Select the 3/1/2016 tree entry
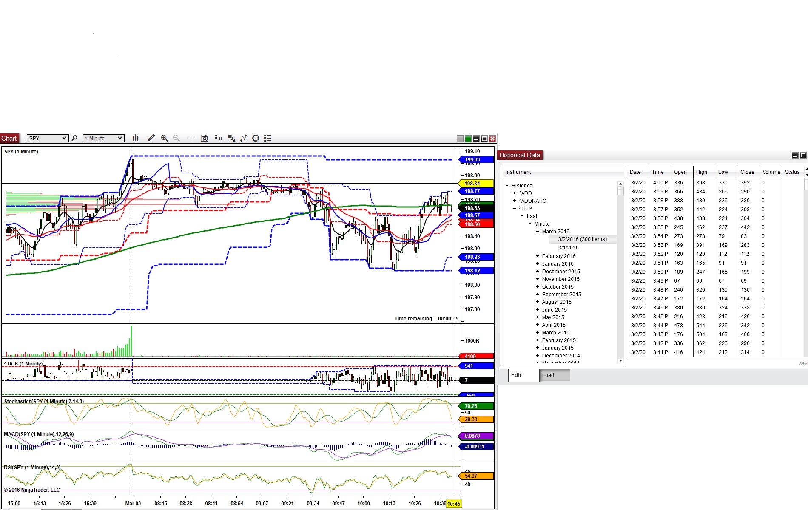This screenshot has width=808, height=510. tap(568, 248)
